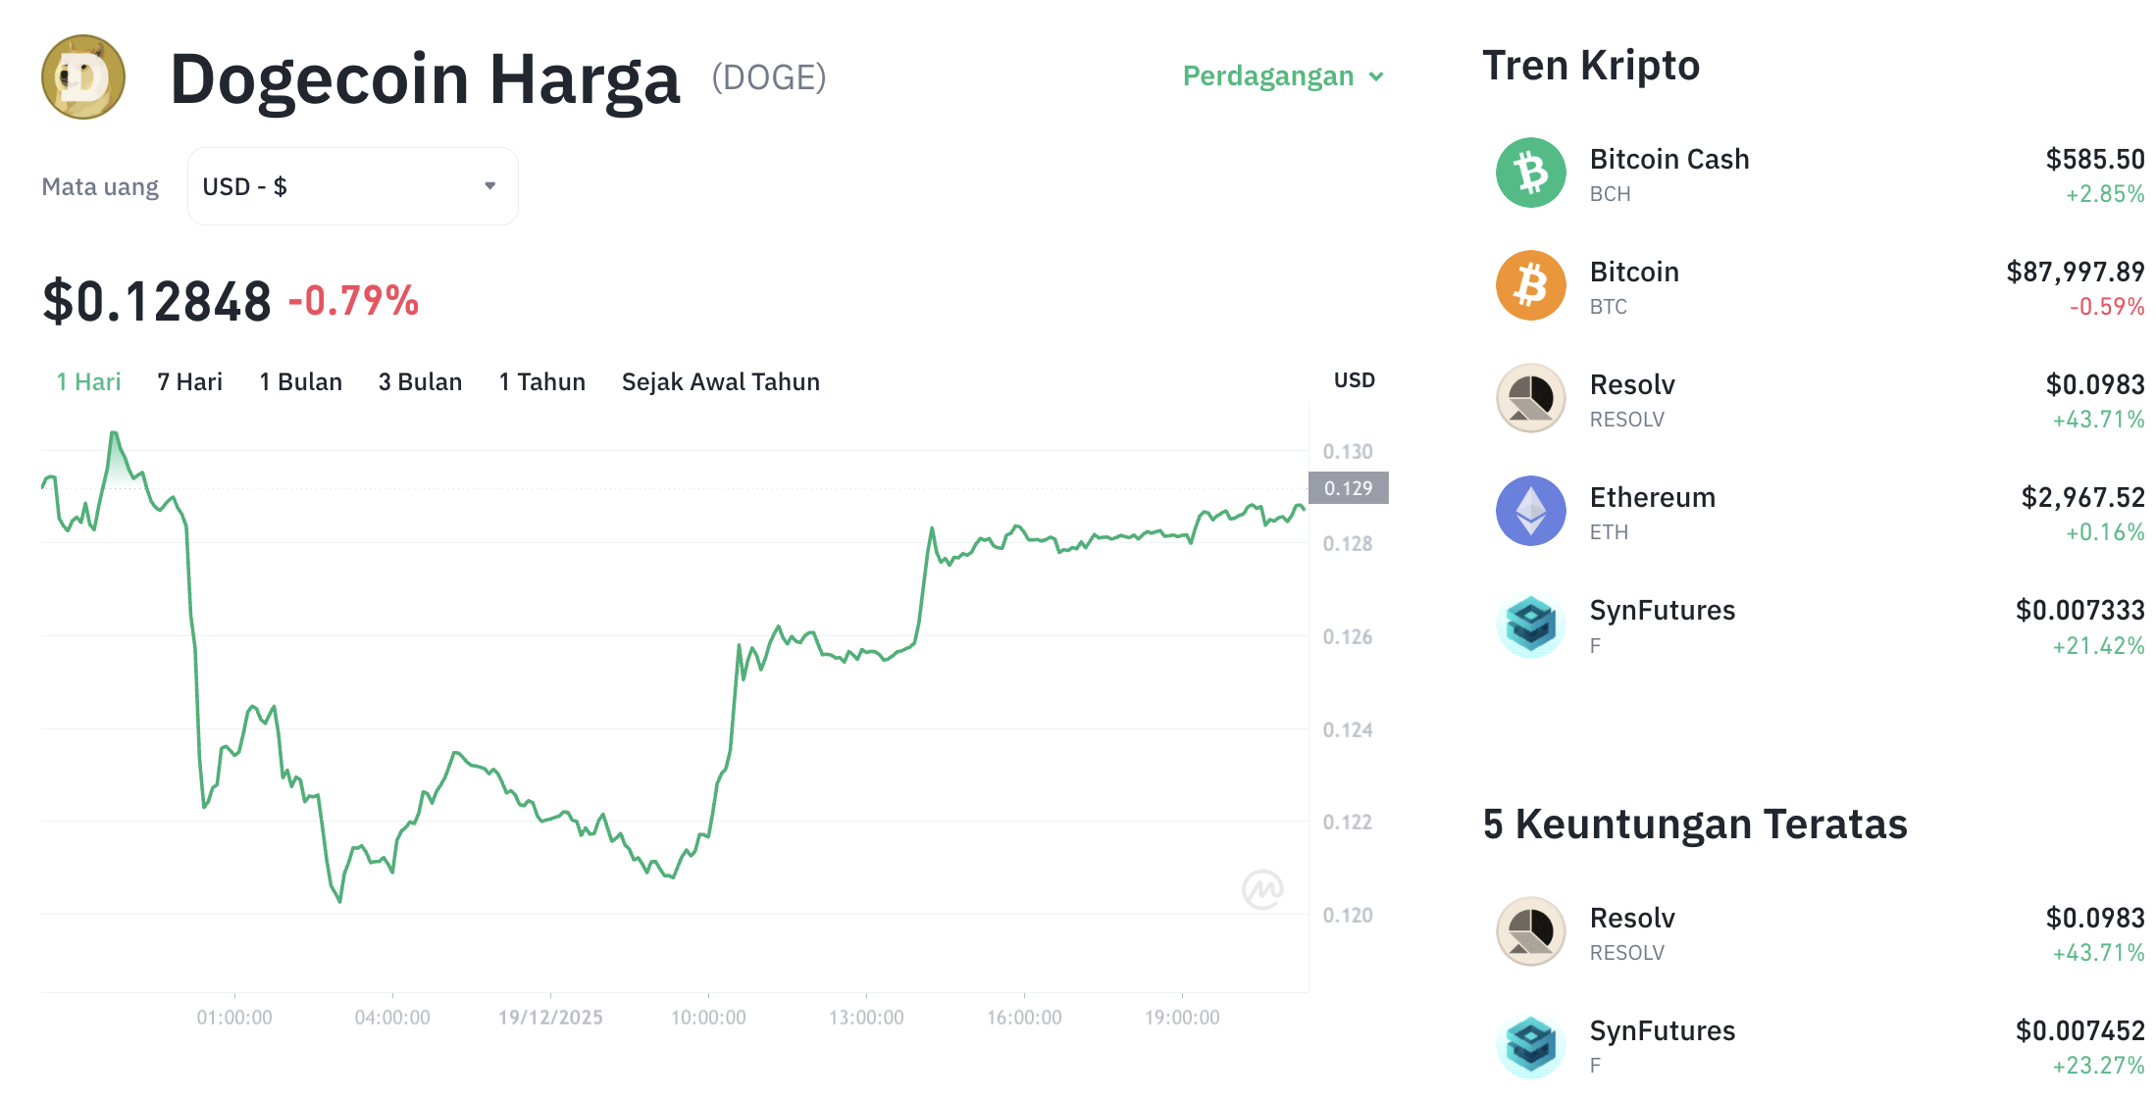Click the highlighted 0.129 price marker on axis
2156x1100 pixels.
click(1348, 488)
